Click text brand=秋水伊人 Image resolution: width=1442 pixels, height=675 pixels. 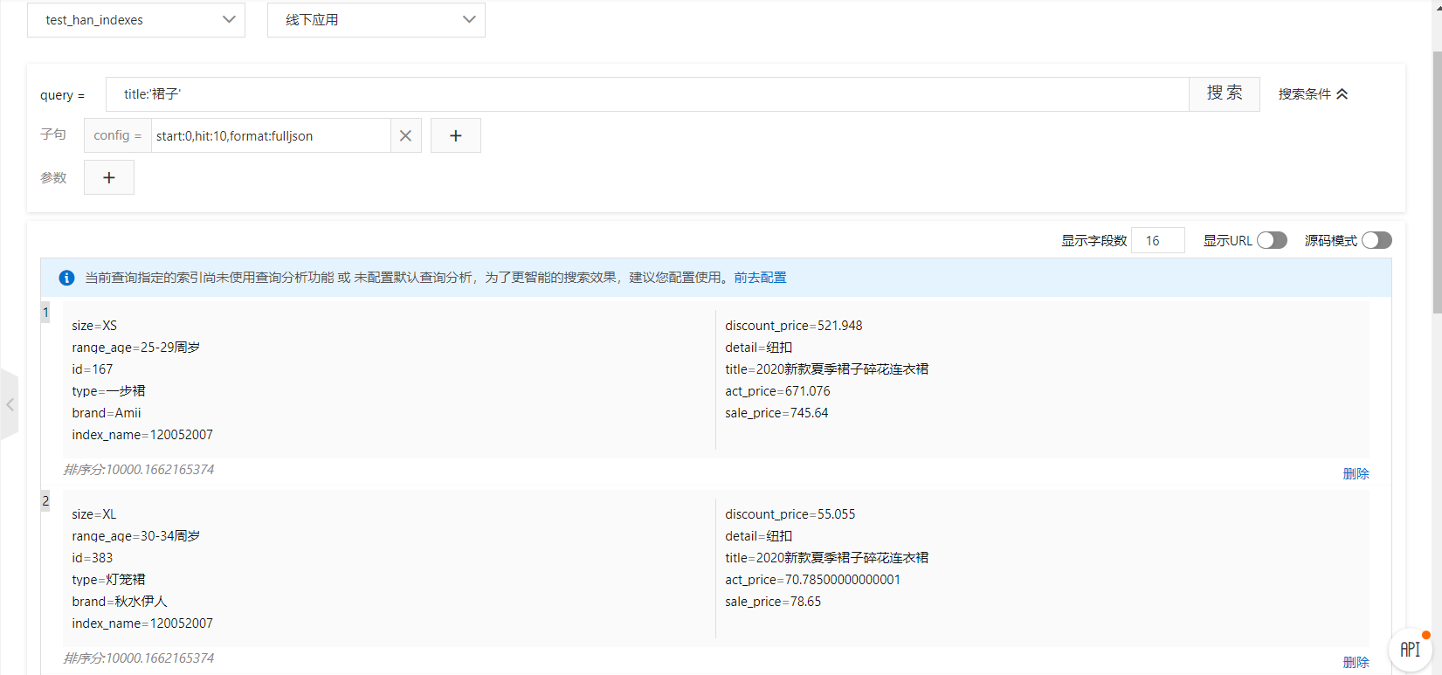[x=120, y=602]
